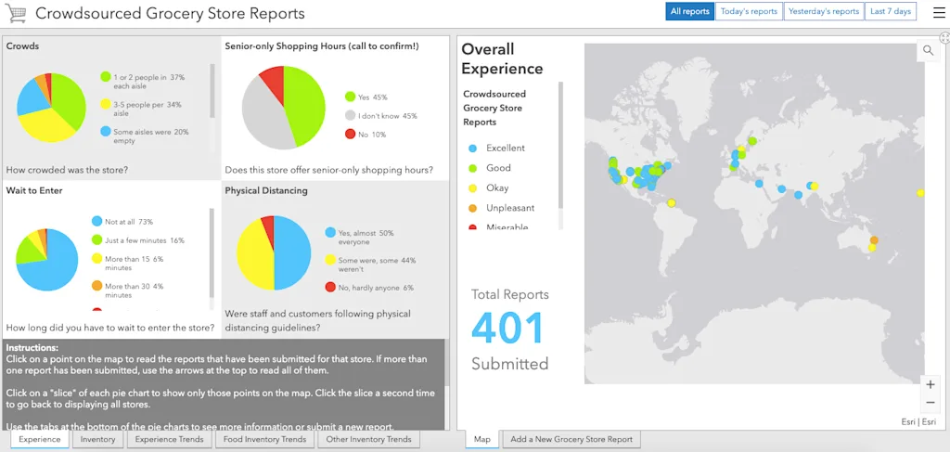950x452 pixels.
Task: Click the red 'No, hardly anyone' swatch
Action: click(330, 287)
